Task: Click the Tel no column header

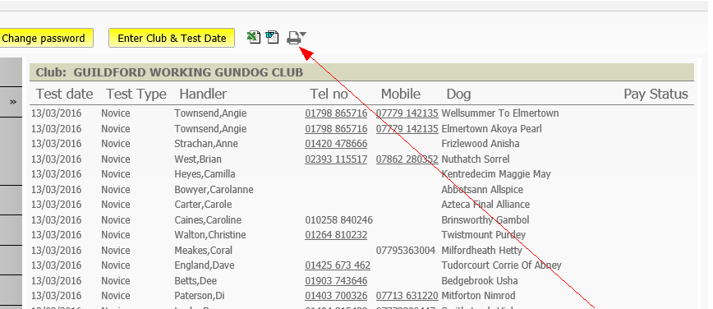Action: [329, 95]
